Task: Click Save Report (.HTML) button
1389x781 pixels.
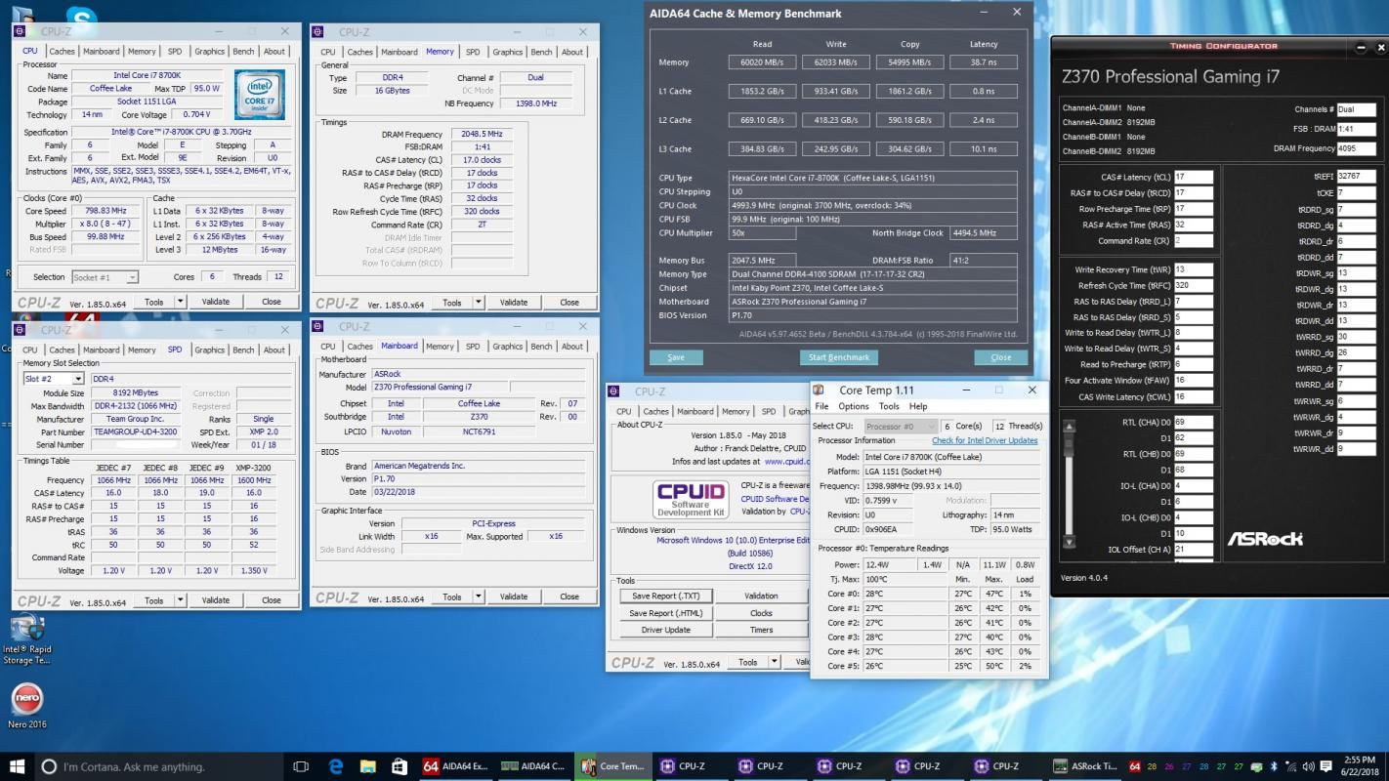Action: coord(665,613)
